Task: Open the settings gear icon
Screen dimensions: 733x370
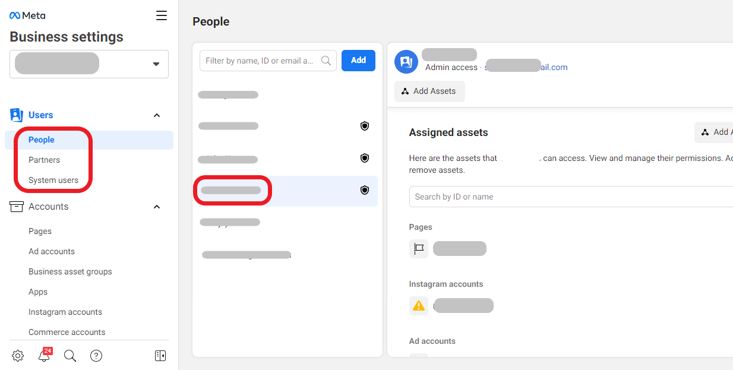Action: click(18, 356)
